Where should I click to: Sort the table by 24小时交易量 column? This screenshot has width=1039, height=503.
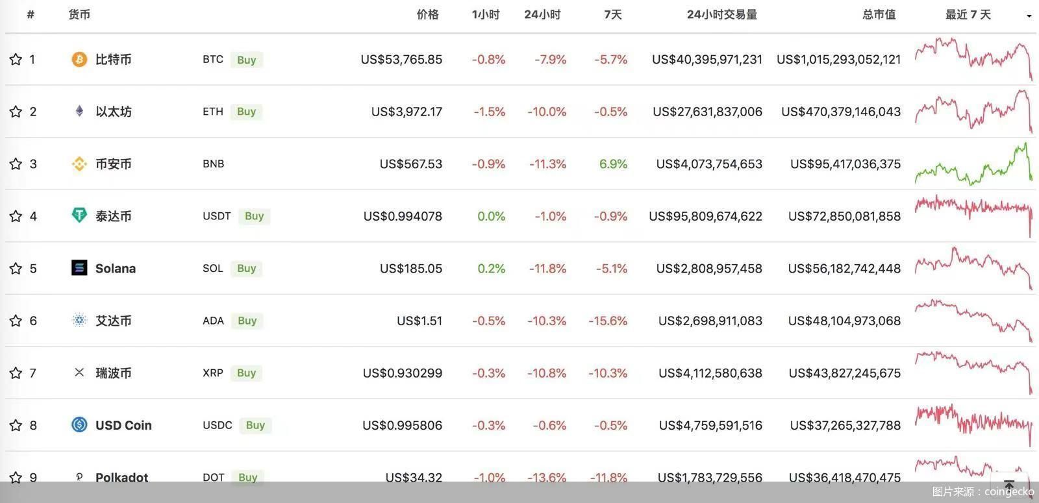pyautogui.click(x=721, y=14)
